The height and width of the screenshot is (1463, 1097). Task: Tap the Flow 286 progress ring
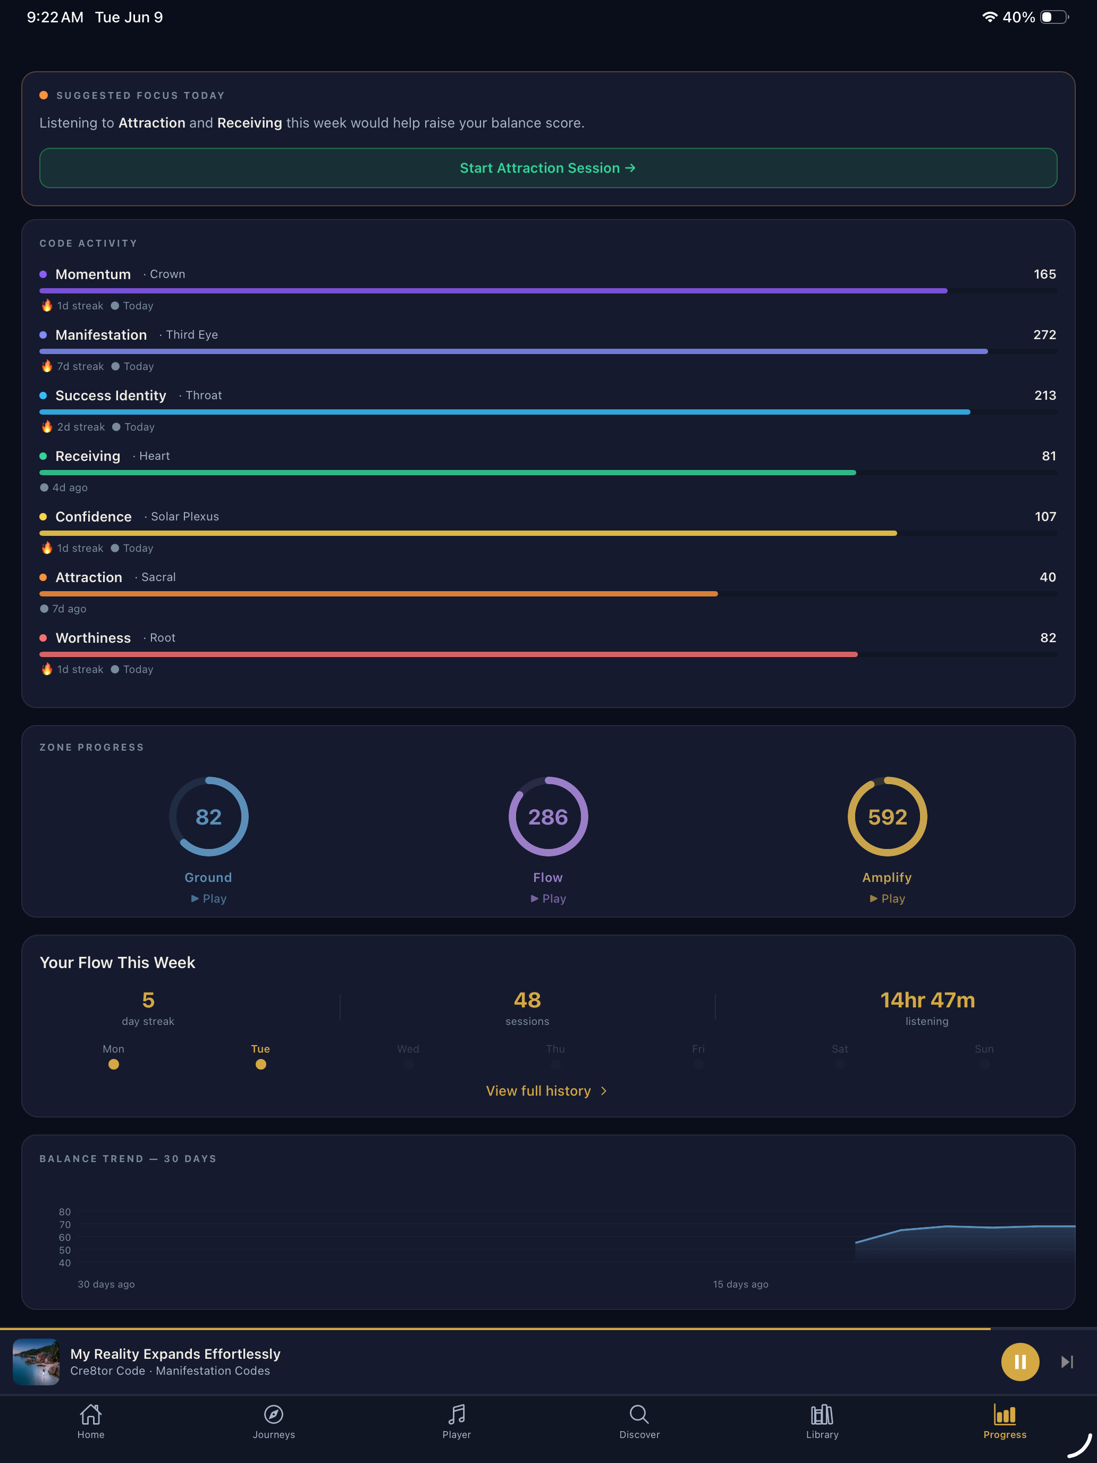(x=548, y=817)
